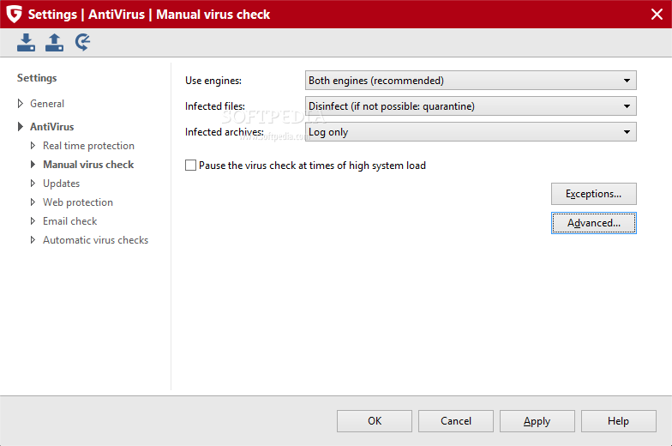Screen dimensions: 672x446
Task: Open the Infected archives dropdown
Action: pyautogui.click(x=471, y=132)
